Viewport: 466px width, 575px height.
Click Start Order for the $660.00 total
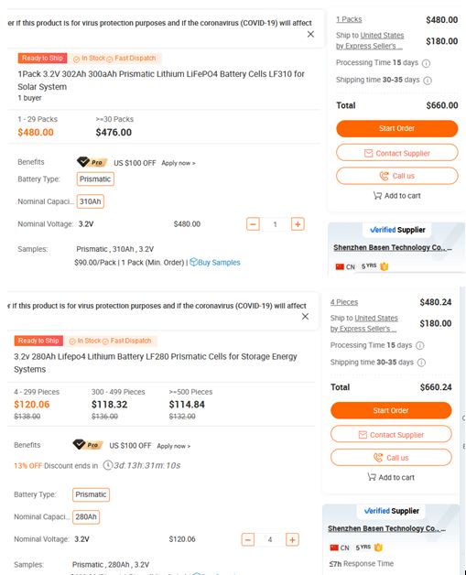click(397, 129)
